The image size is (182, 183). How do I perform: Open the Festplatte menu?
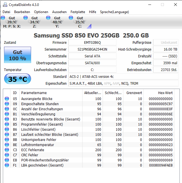[78, 12]
